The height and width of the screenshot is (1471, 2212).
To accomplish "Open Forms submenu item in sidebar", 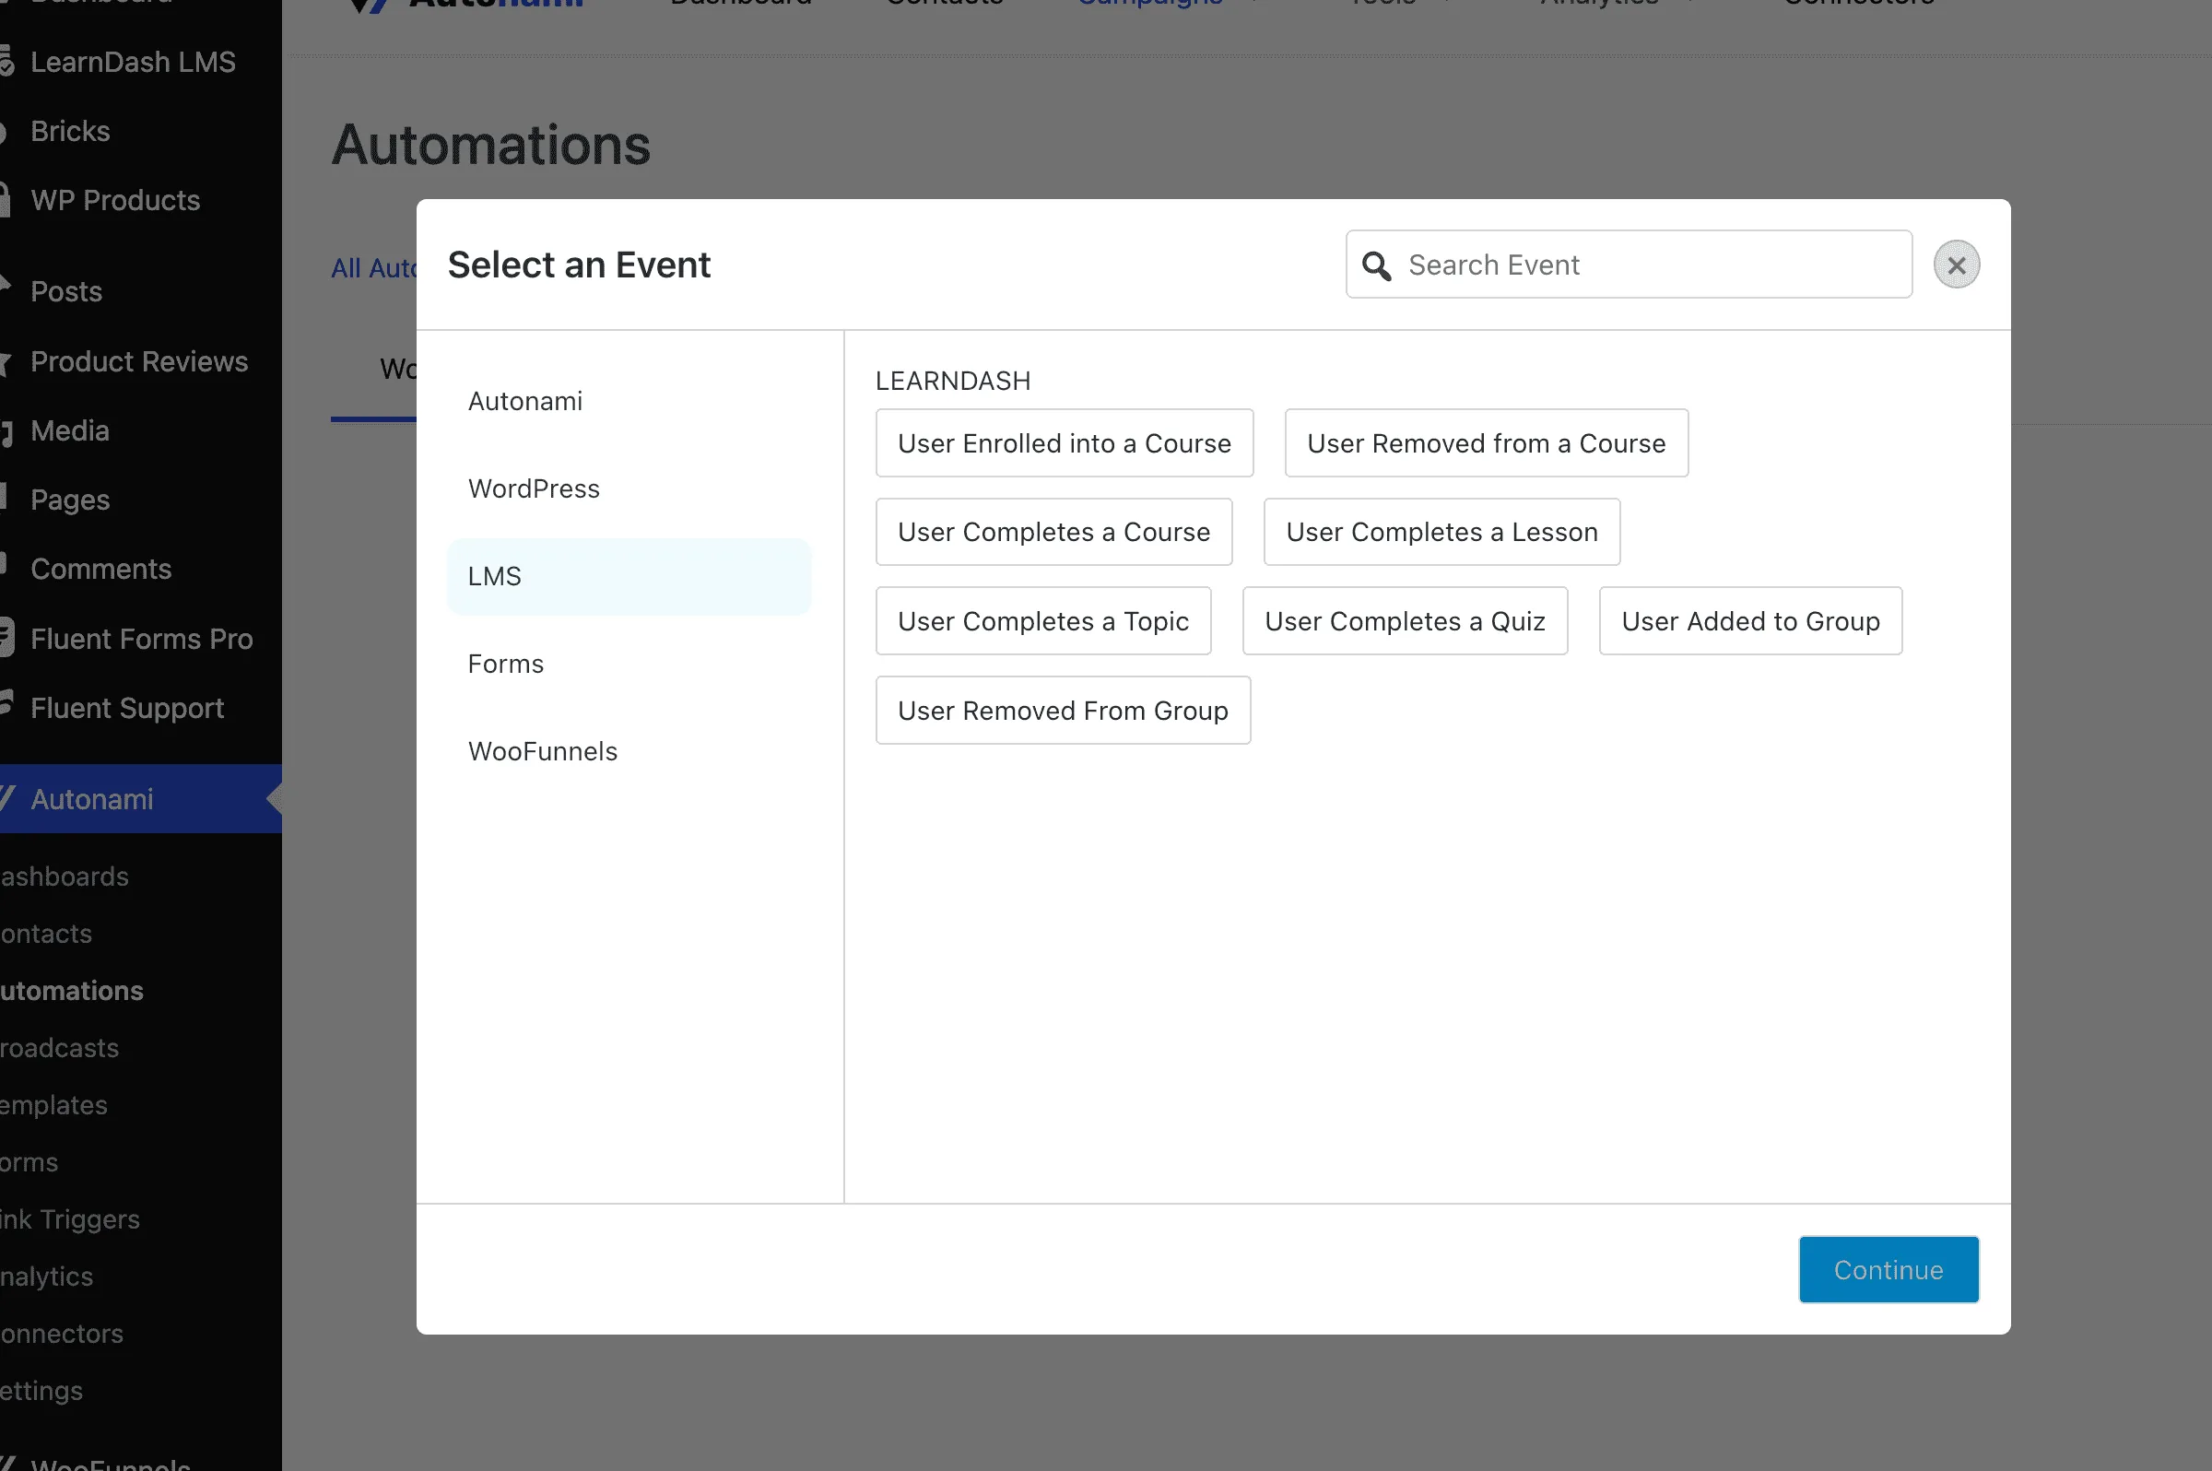I will click(x=29, y=1162).
